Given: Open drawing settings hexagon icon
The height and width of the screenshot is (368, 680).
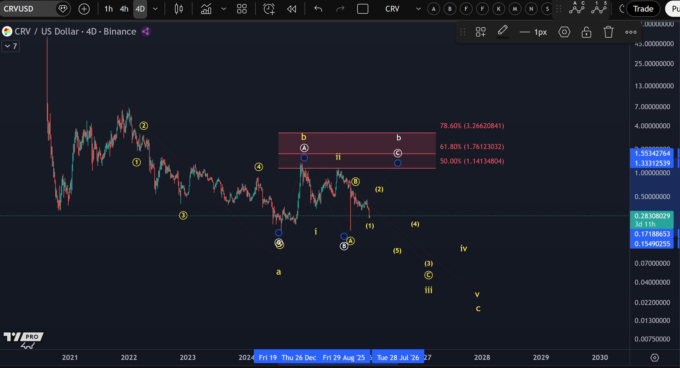Looking at the screenshot, I should click(x=564, y=32).
